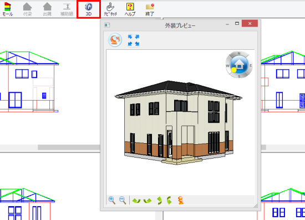Click the orange refresh view button
This screenshot has width=305, height=220.
115,40
